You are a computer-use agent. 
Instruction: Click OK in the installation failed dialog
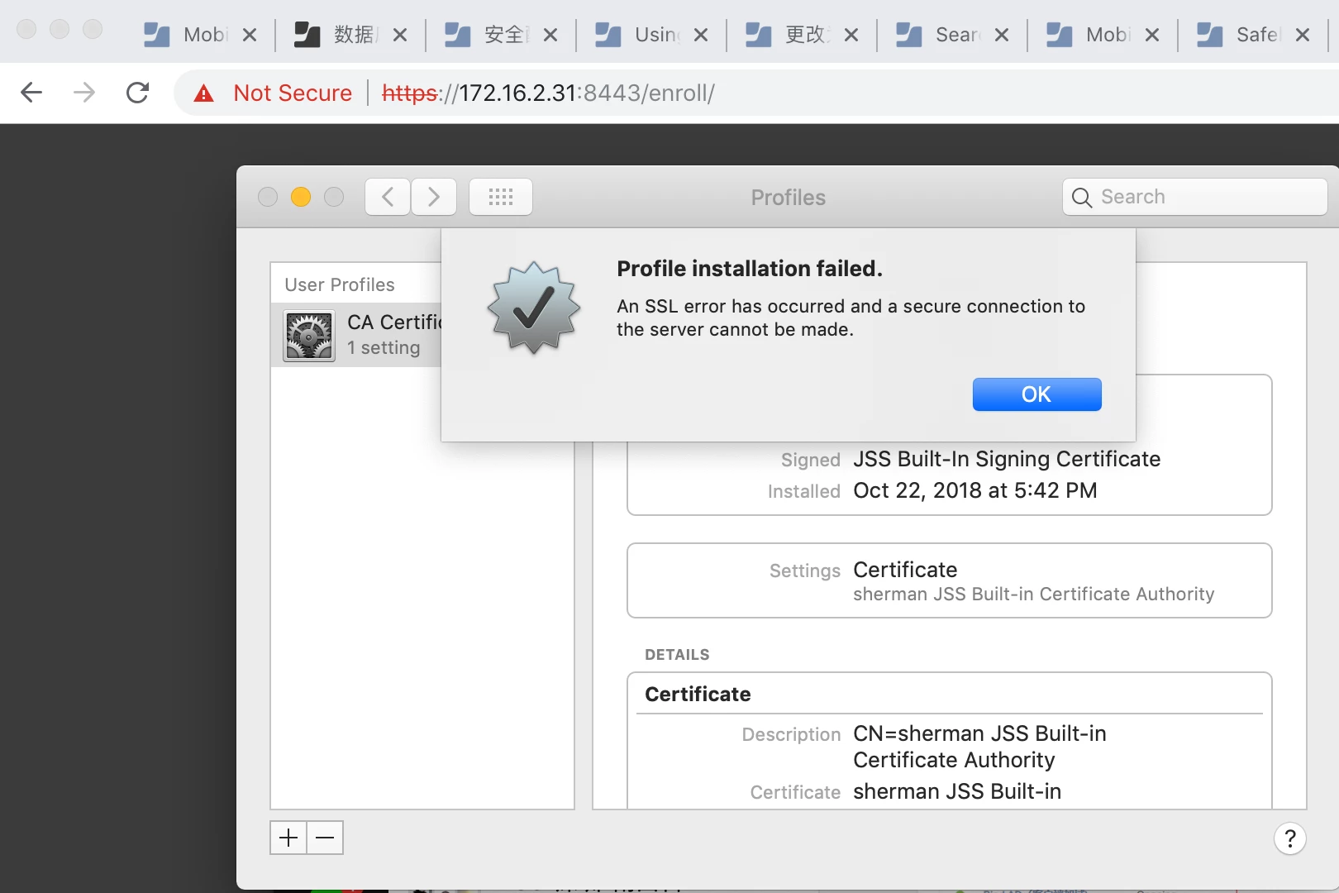coord(1036,394)
